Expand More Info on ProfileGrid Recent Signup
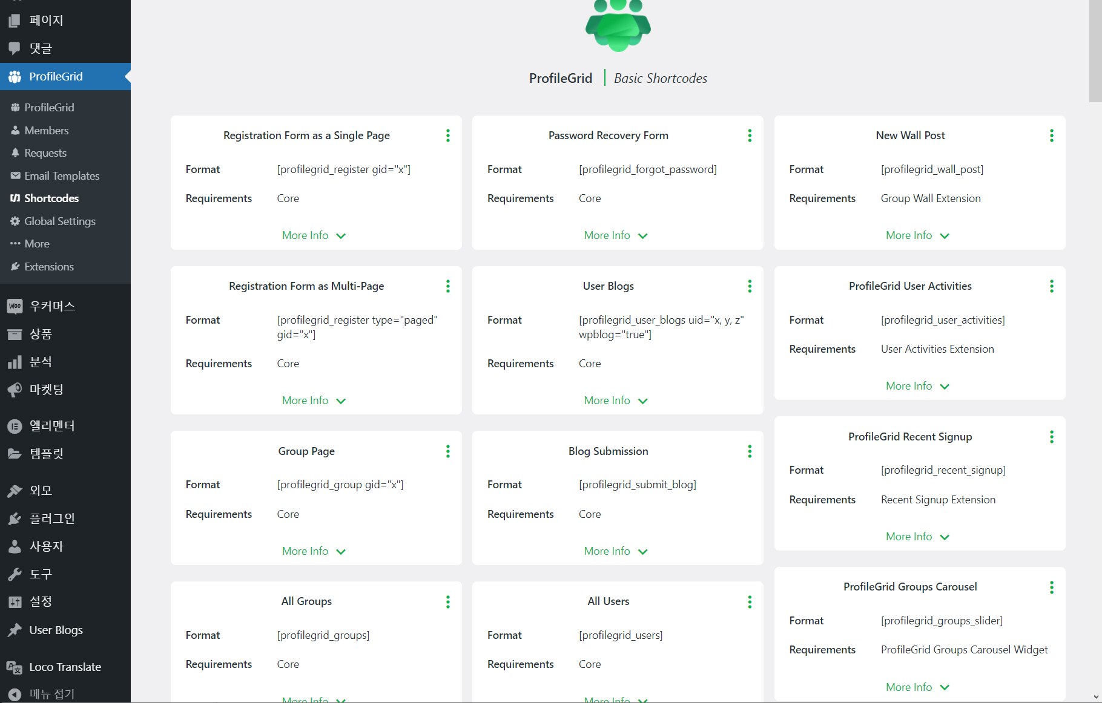 pyautogui.click(x=917, y=537)
